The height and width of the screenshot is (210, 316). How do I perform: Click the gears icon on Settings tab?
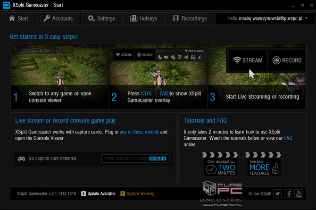pos(91,18)
